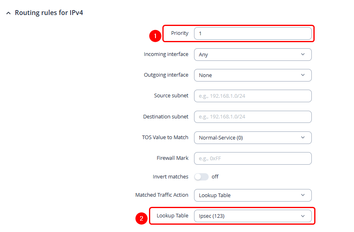354x232 pixels.
Task: Click the Priority field label
Action: pos(179,33)
